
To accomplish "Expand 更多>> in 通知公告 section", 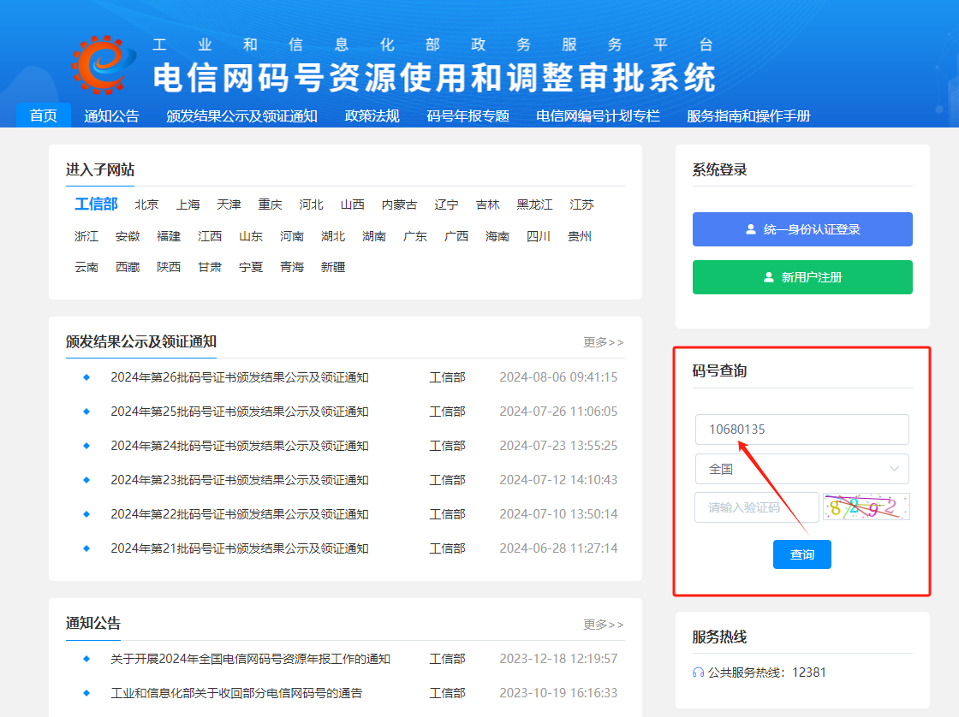I will click(604, 625).
